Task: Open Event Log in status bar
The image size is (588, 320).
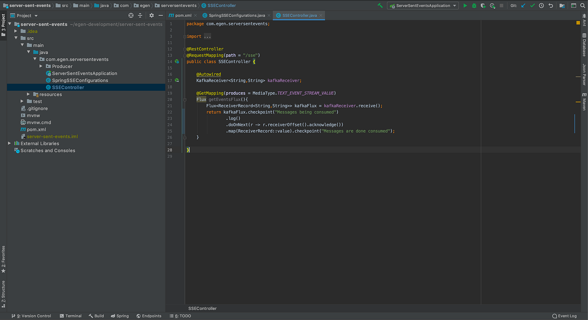Action: [564, 316]
